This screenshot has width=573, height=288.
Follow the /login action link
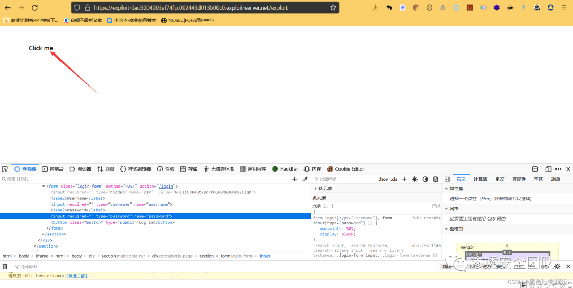[x=166, y=187]
